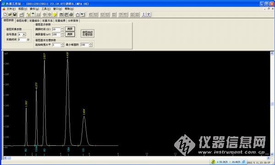This screenshot has width=275, height=165.
Task: Increase the 满屏时间 value with up arrow
Action: click(x=62, y=28)
